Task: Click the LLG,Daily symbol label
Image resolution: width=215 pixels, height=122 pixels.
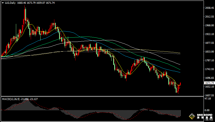Action: pos(10,3)
